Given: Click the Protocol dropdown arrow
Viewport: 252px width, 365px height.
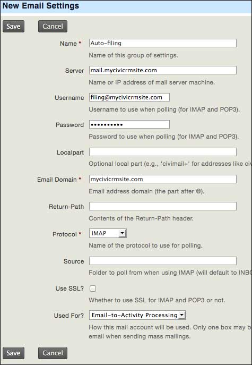Looking at the screenshot, I should click(122, 233).
